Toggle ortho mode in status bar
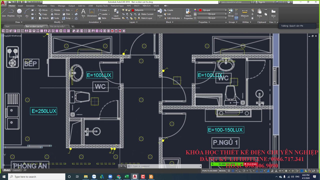 (240, 171)
